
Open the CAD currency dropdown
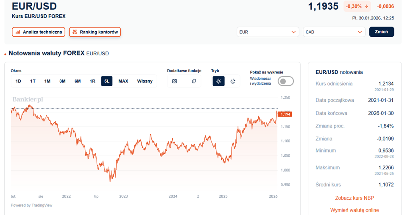click(334, 32)
